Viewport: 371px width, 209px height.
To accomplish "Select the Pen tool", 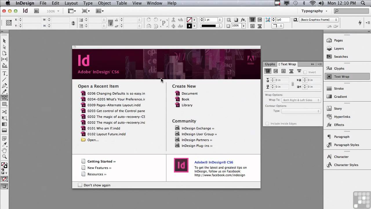I will [x=4, y=86].
